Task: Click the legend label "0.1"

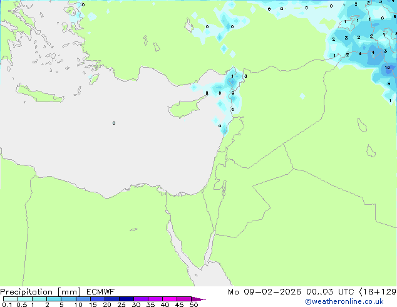Action: [x=7, y=304]
